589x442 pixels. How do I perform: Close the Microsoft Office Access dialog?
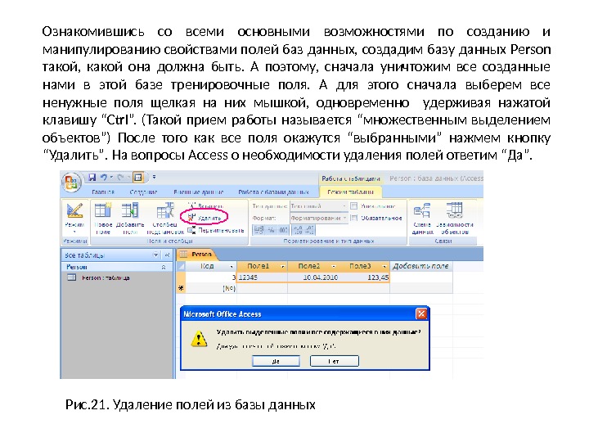point(421,313)
